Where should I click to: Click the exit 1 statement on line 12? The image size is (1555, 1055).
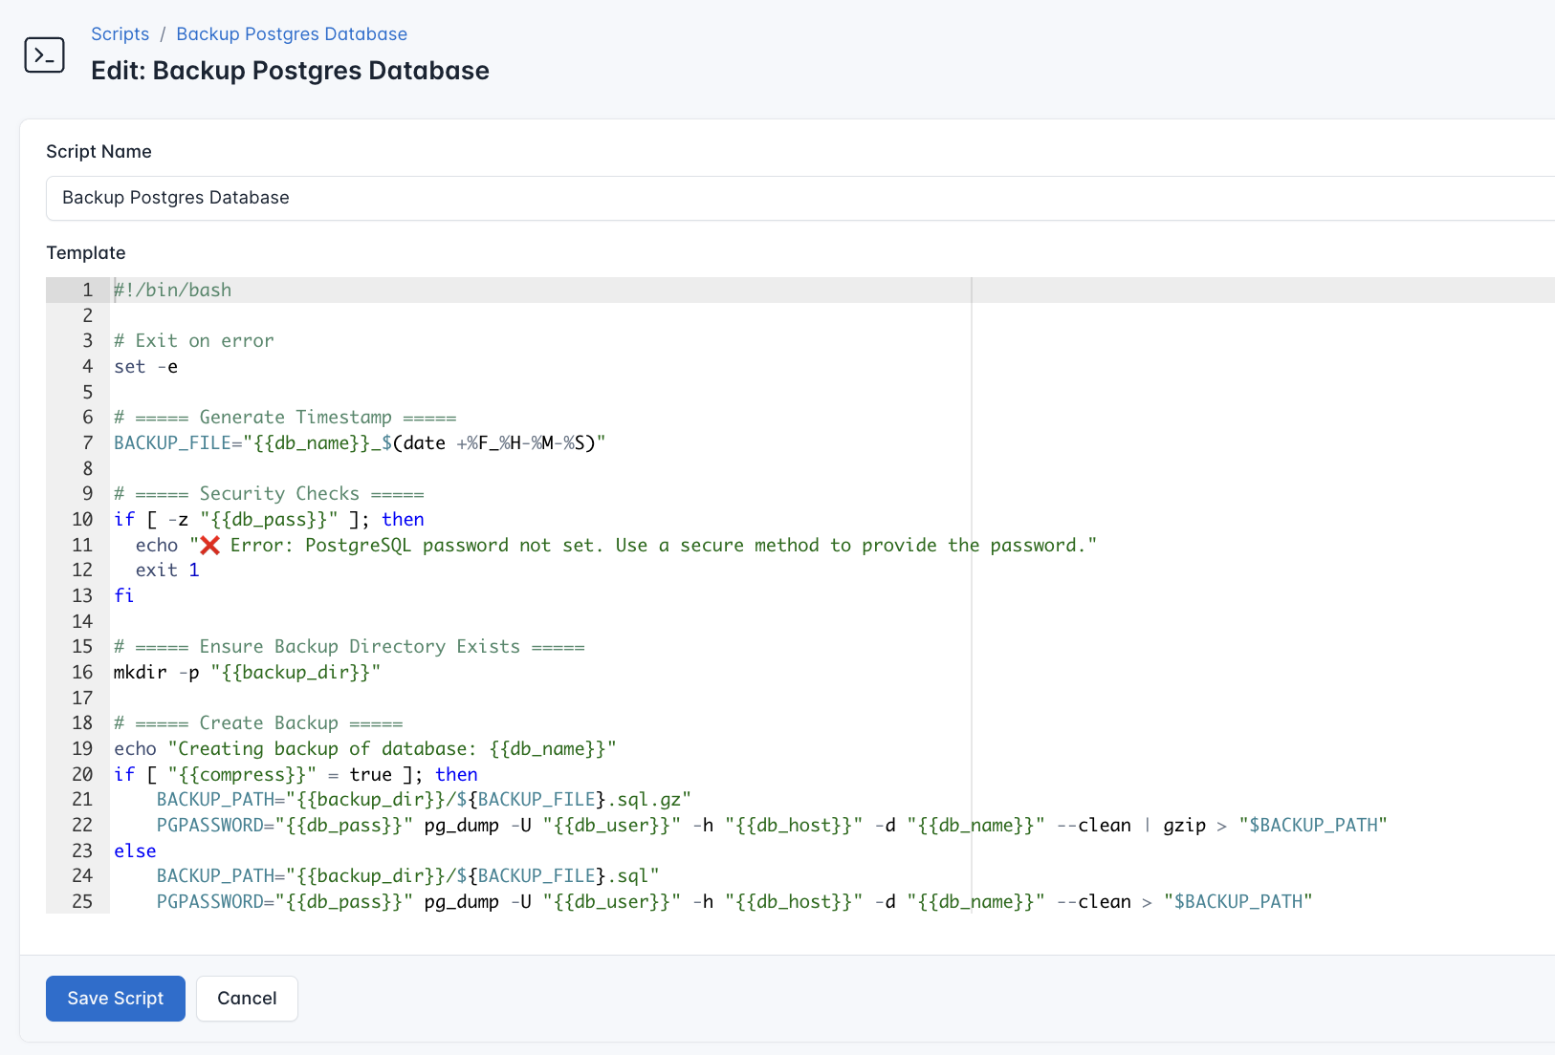(165, 570)
